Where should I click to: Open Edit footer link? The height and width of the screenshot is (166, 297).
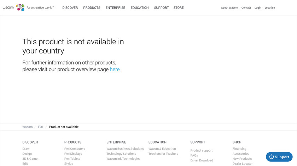tap(25, 164)
